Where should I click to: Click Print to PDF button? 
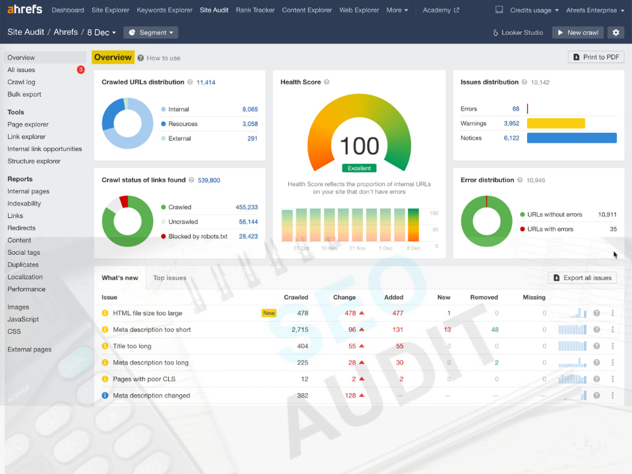click(596, 58)
